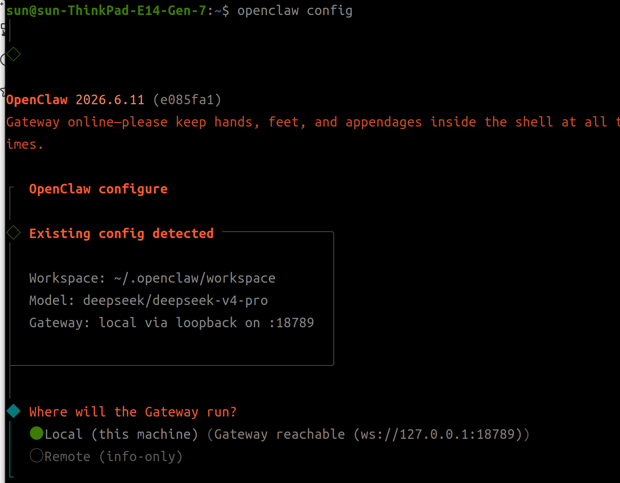The width and height of the screenshot is (620, 483).
Task: Click the OpenClaw 2026.6.11 version text
Action: pyautogui.click(x=75, y=100)
